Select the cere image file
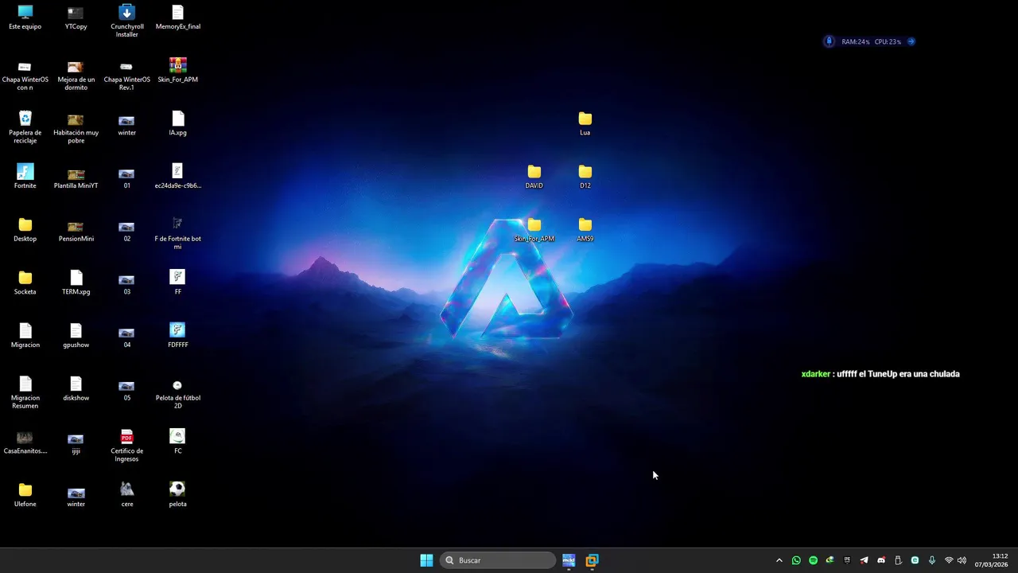The height and width of the screenshot is (573, 1018). tap(126, 495)
